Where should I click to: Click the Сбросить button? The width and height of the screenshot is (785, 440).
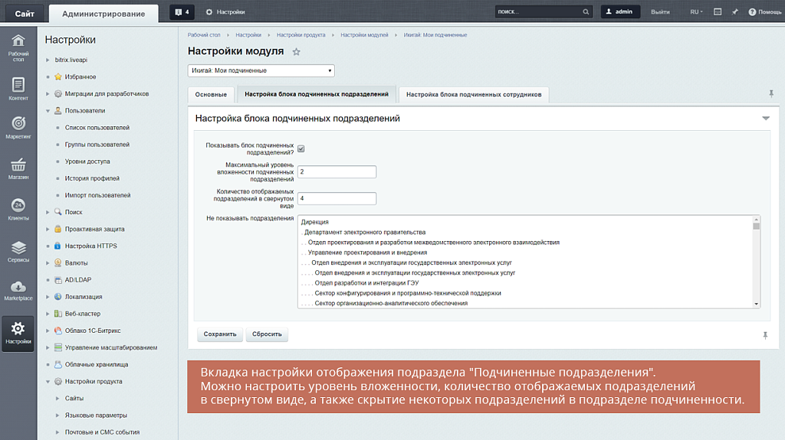click(268, 334)
